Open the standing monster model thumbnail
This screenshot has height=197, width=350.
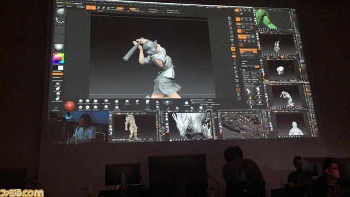[134, 127]
